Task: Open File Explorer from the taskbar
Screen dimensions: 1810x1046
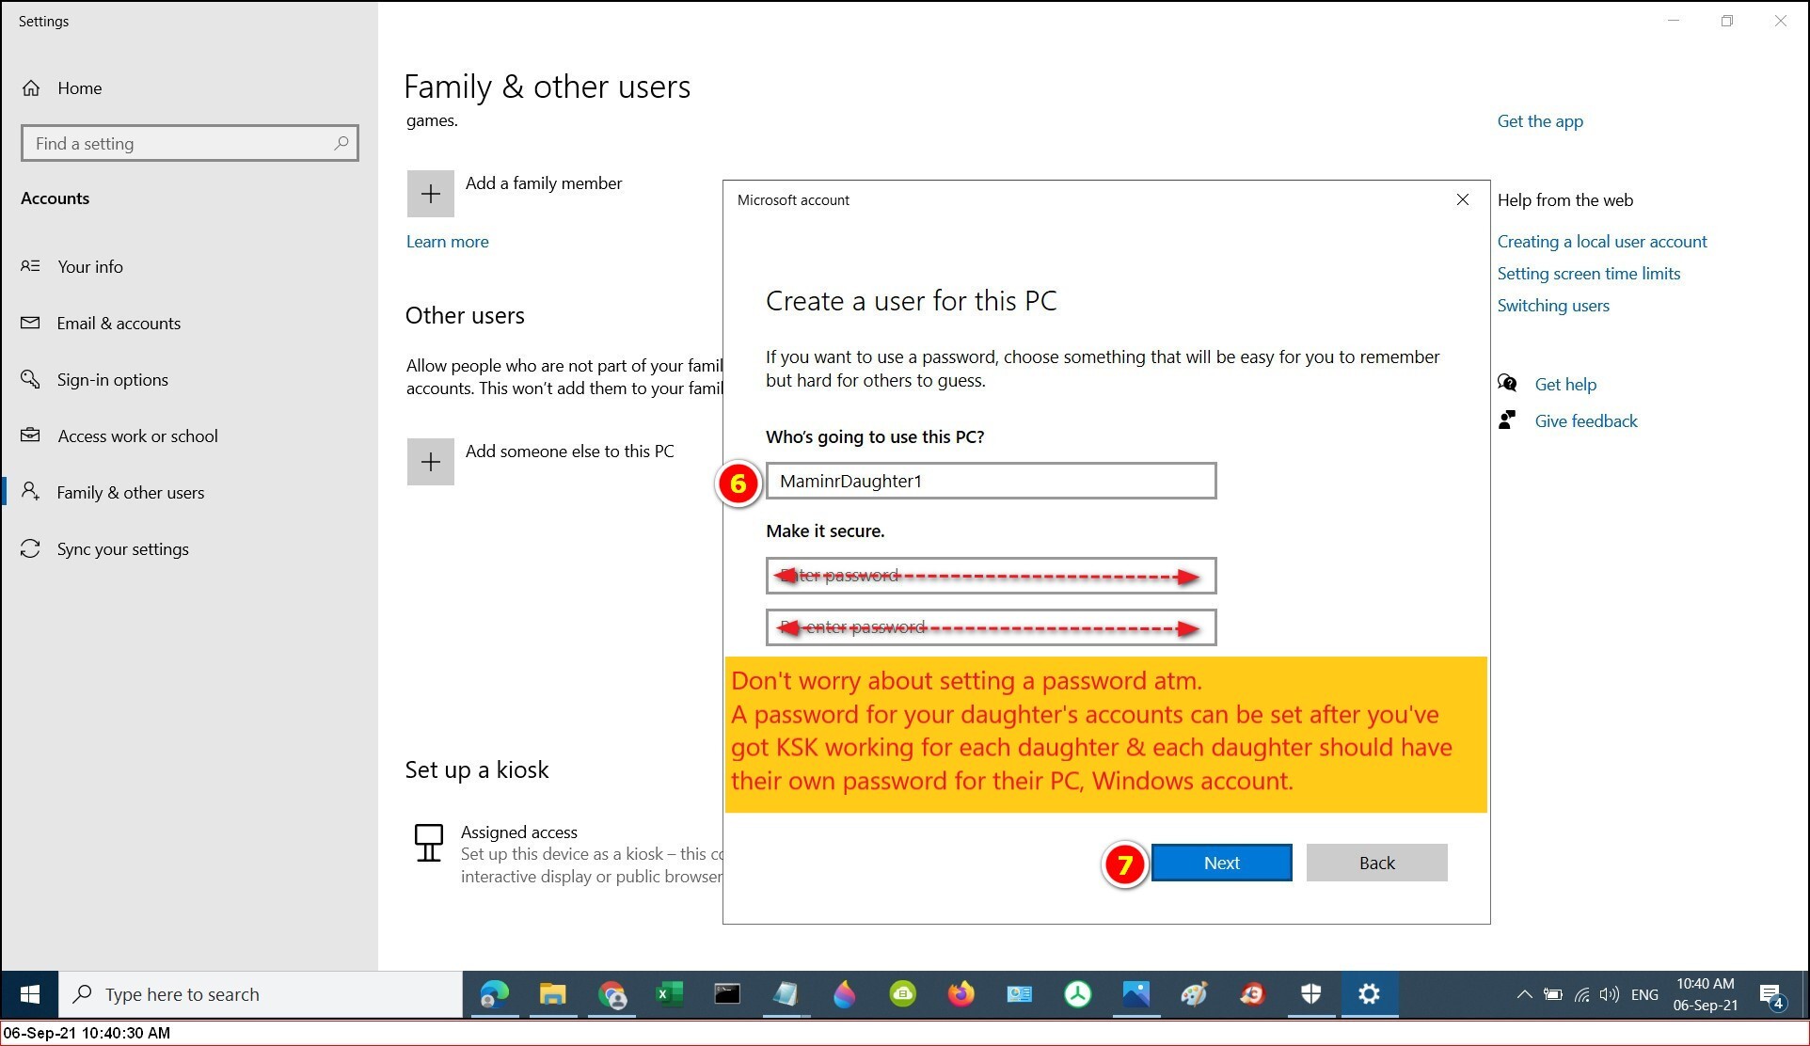Action: (x=552, y=994)
